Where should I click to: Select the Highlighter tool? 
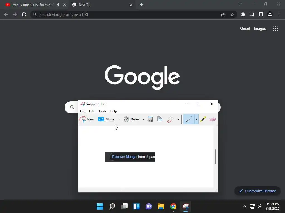click(x=203, y=119)
